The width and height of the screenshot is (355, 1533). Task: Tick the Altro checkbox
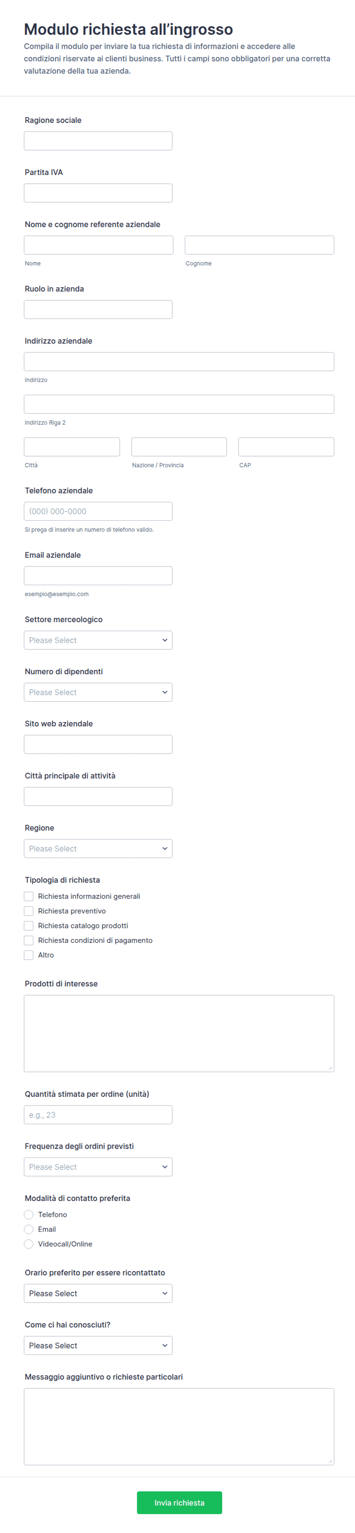tap(29, 955)
